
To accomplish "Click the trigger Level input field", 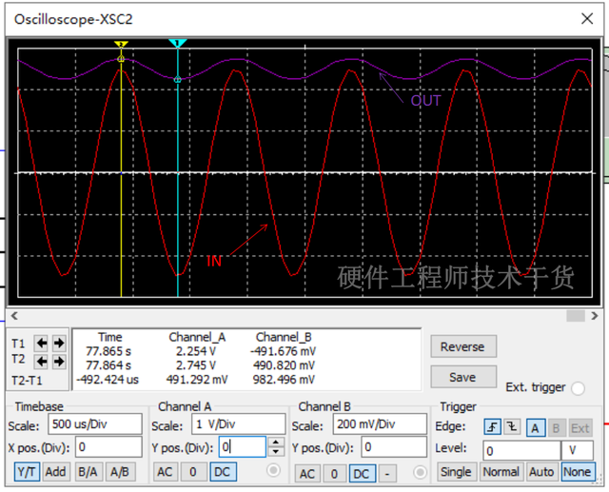I will (x=521, y=450).
